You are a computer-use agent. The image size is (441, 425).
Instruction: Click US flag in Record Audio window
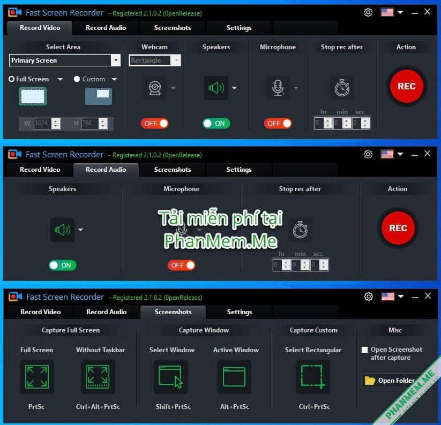point(387,154)
